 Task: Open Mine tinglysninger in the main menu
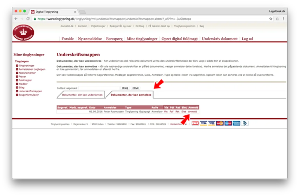(142, 39)
